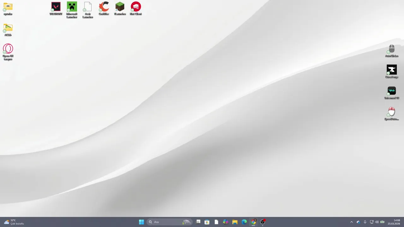Select the SpeedAuto clicker red mouse icon
Image resolution: width=404 pixels, height=227 pixels.
pyautogui.click(x=392, y=114)
